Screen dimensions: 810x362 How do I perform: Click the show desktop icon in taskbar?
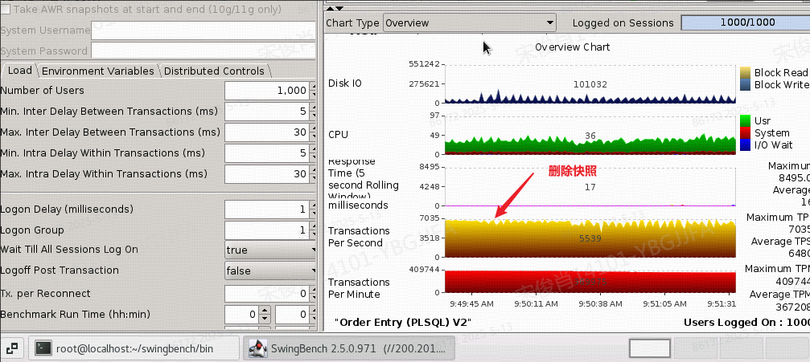point(11,348)
